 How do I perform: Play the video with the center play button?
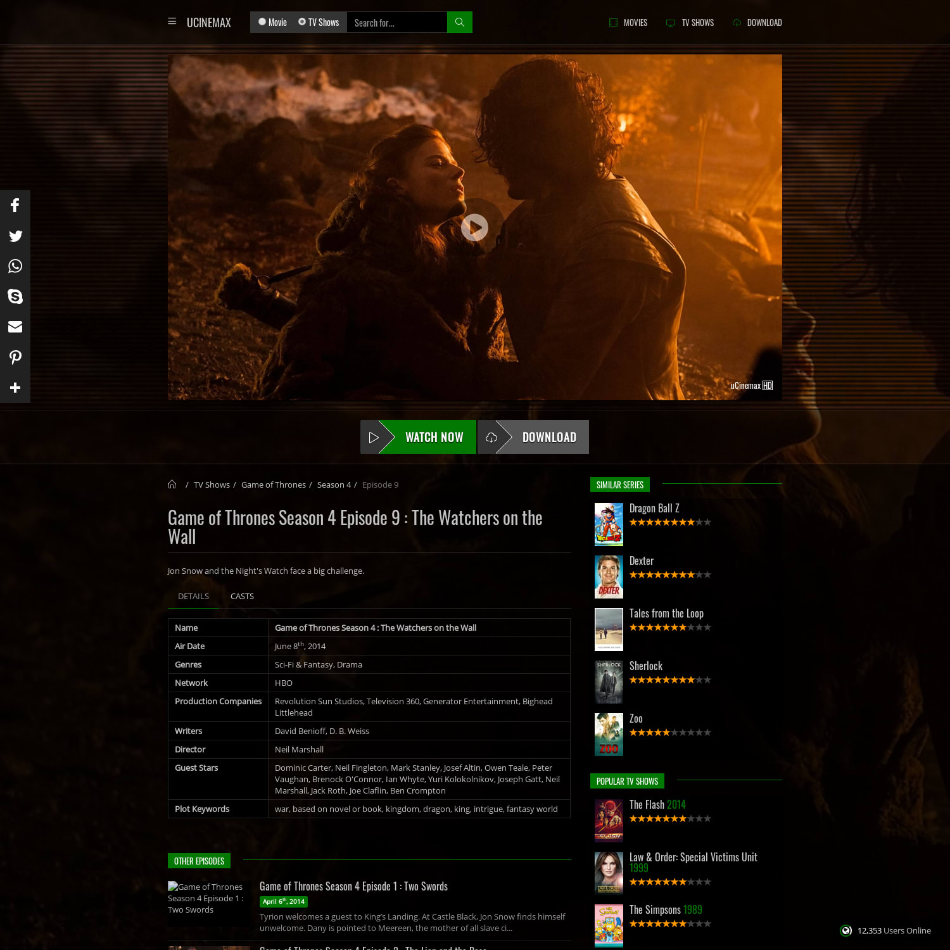coord(474,227)
